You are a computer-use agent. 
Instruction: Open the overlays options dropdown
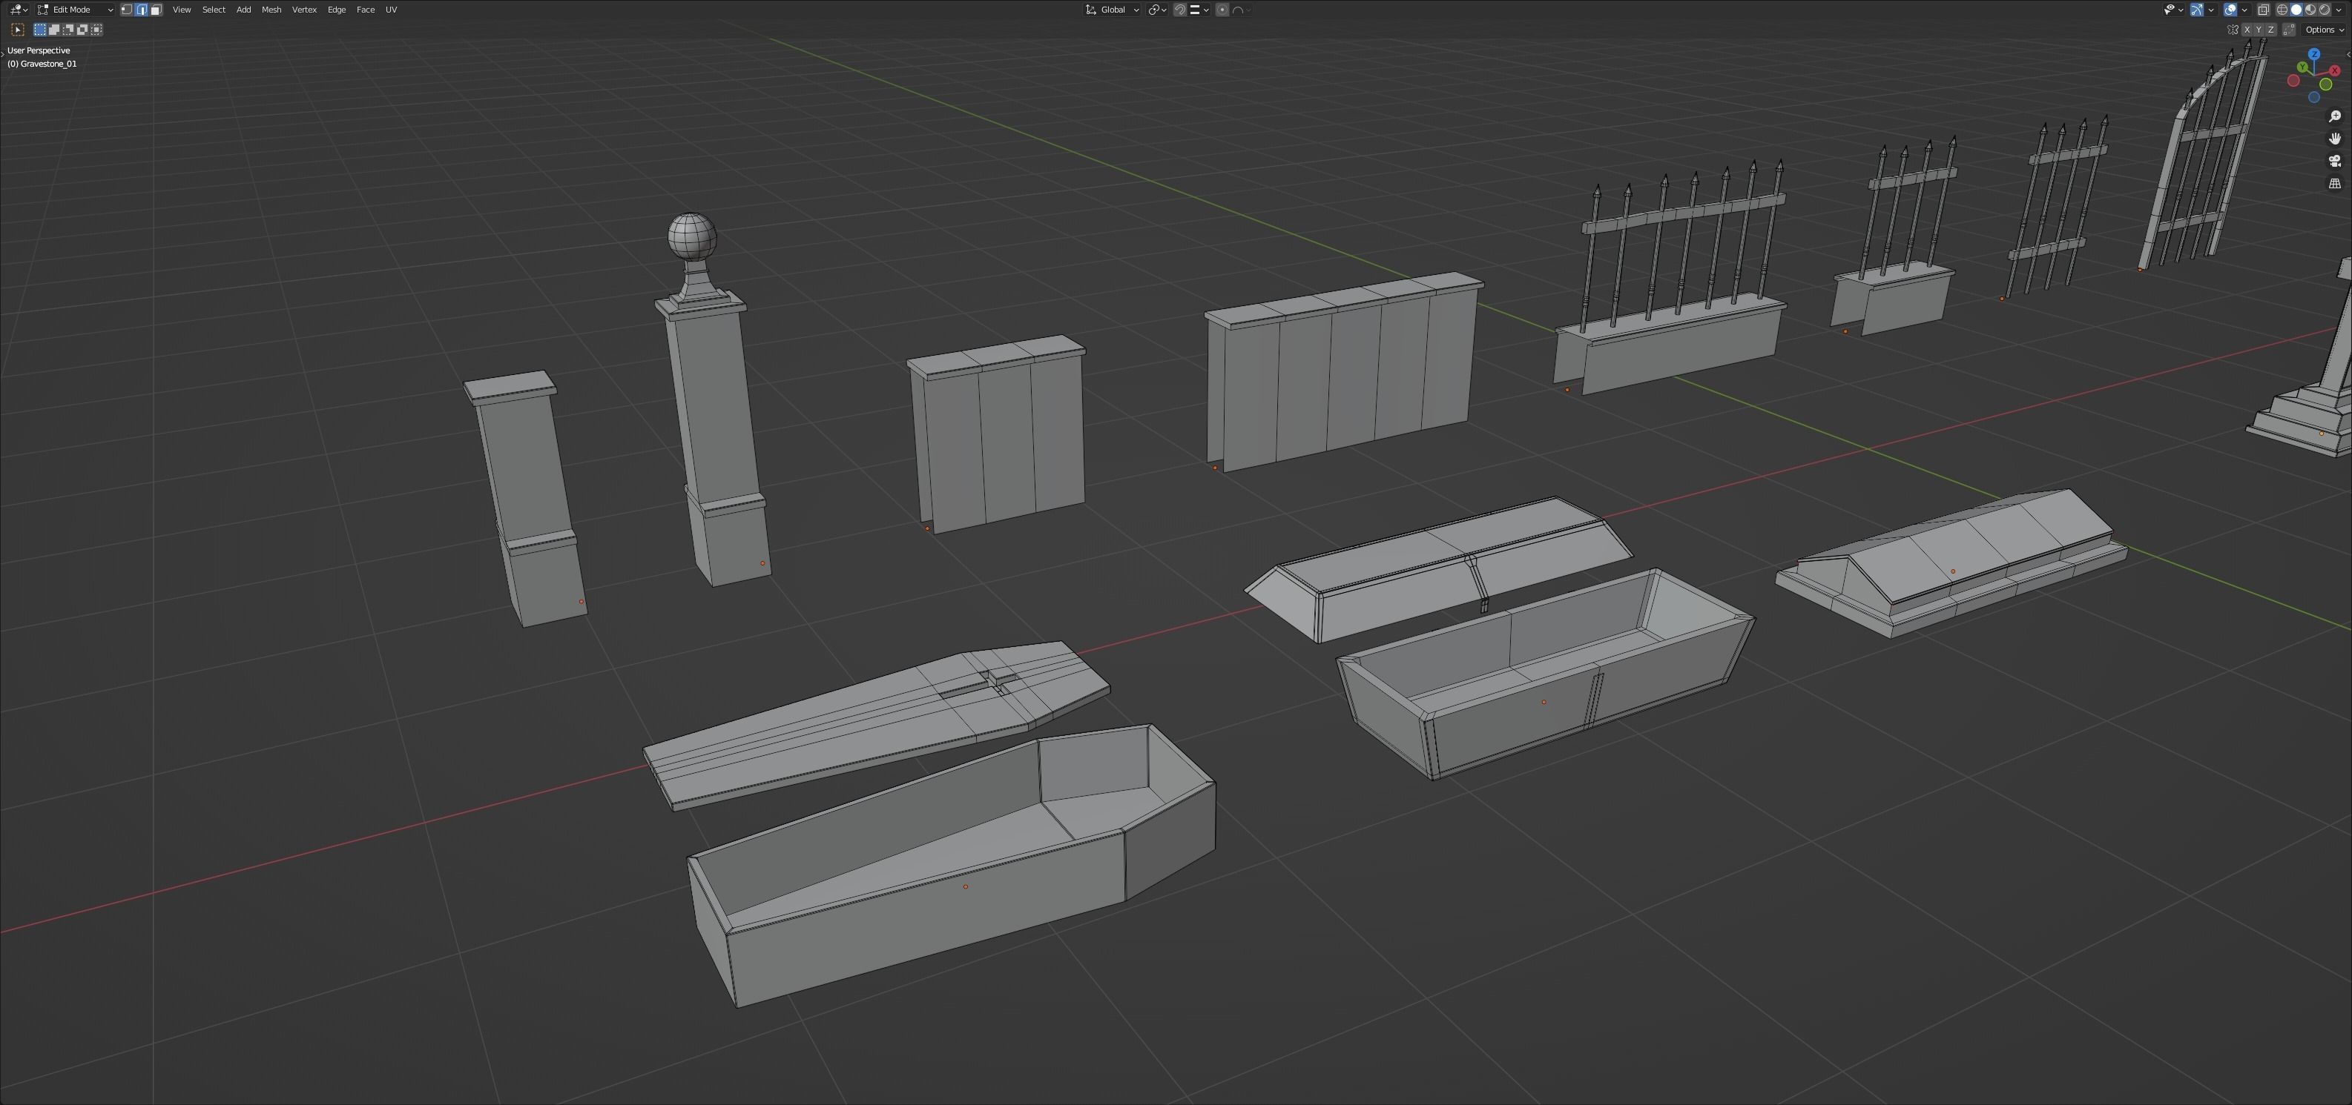[x=2244, y=10]
